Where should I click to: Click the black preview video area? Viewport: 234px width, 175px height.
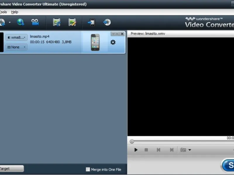[x=181, y=87]
